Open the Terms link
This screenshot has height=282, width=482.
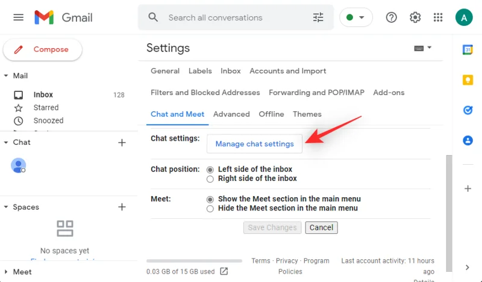(x=261, y=261)
